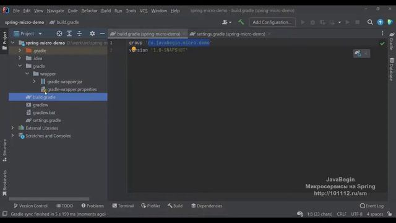Open the Structure tool window
Viewport: 396px width, 223px height.
pos(4,150)
